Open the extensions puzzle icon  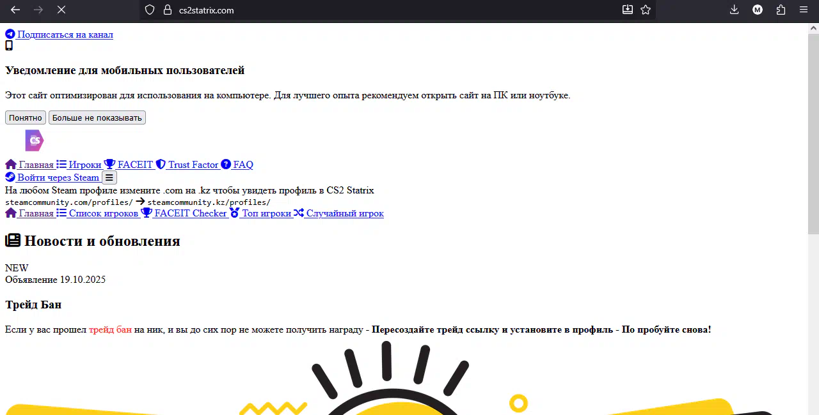point(781,10)
